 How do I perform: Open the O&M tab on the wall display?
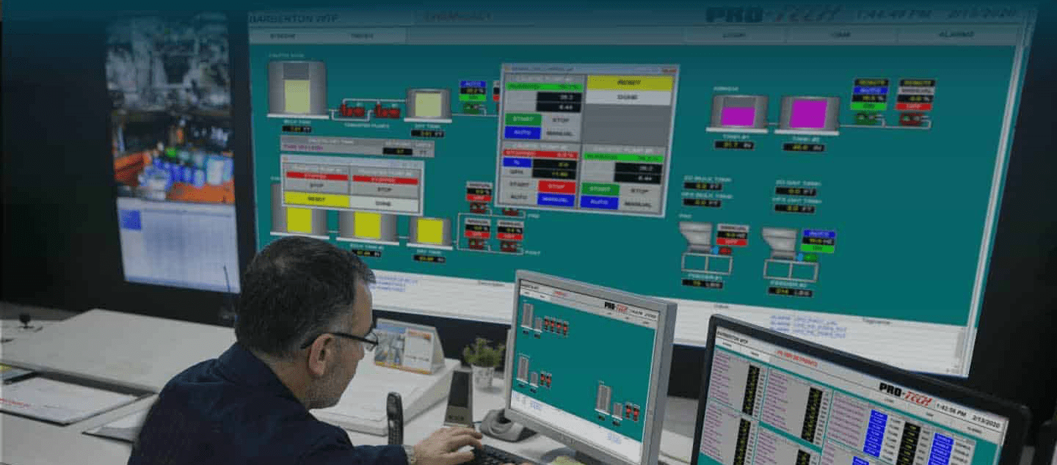point(840,34)
